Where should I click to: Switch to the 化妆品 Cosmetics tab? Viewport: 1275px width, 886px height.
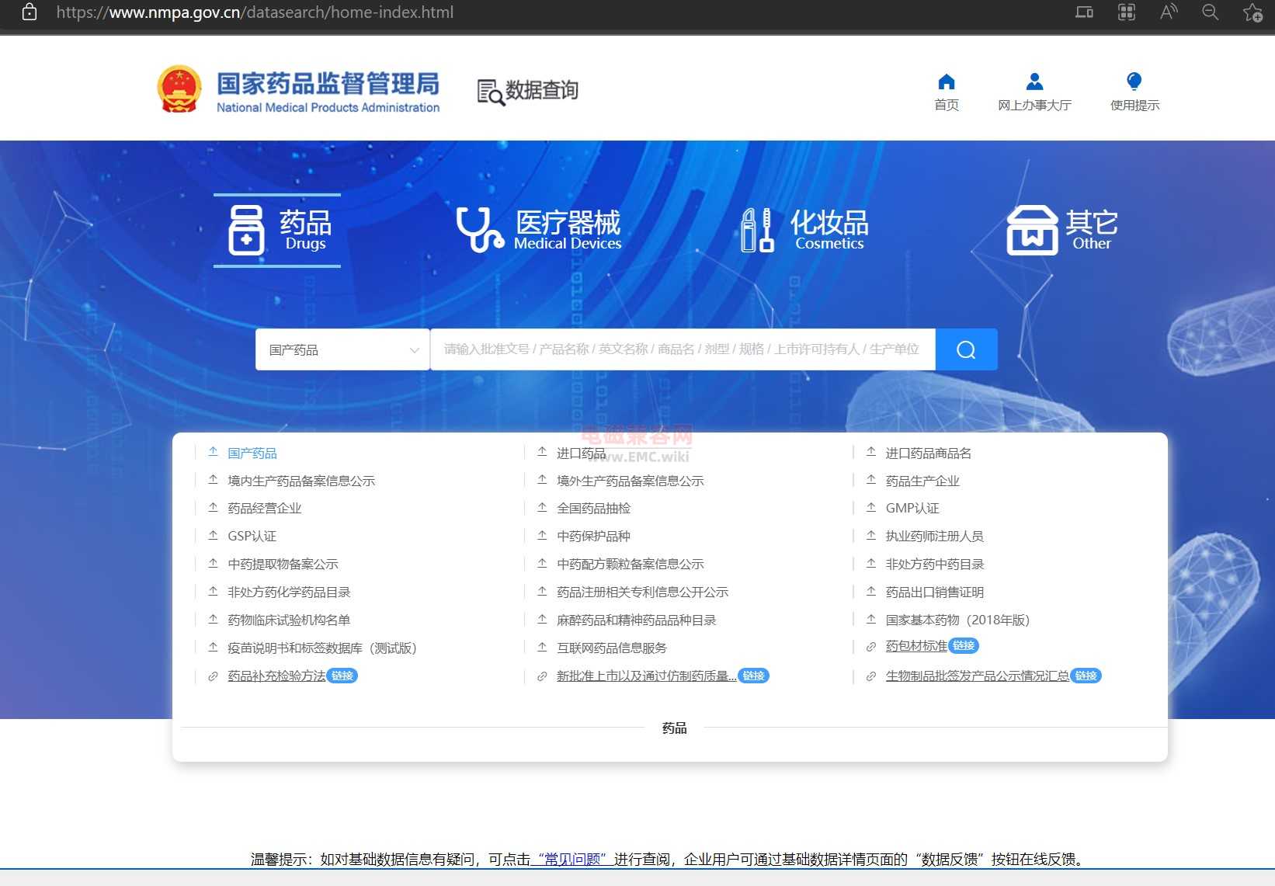click(804, 230)
